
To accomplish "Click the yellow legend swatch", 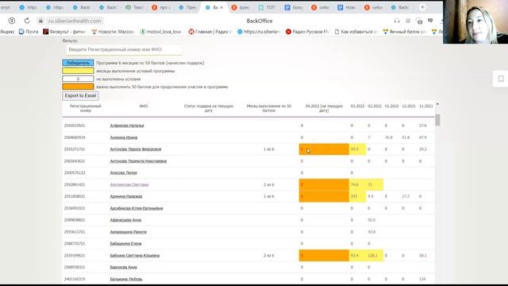I will pyautogui.click(x=78, y=71).
